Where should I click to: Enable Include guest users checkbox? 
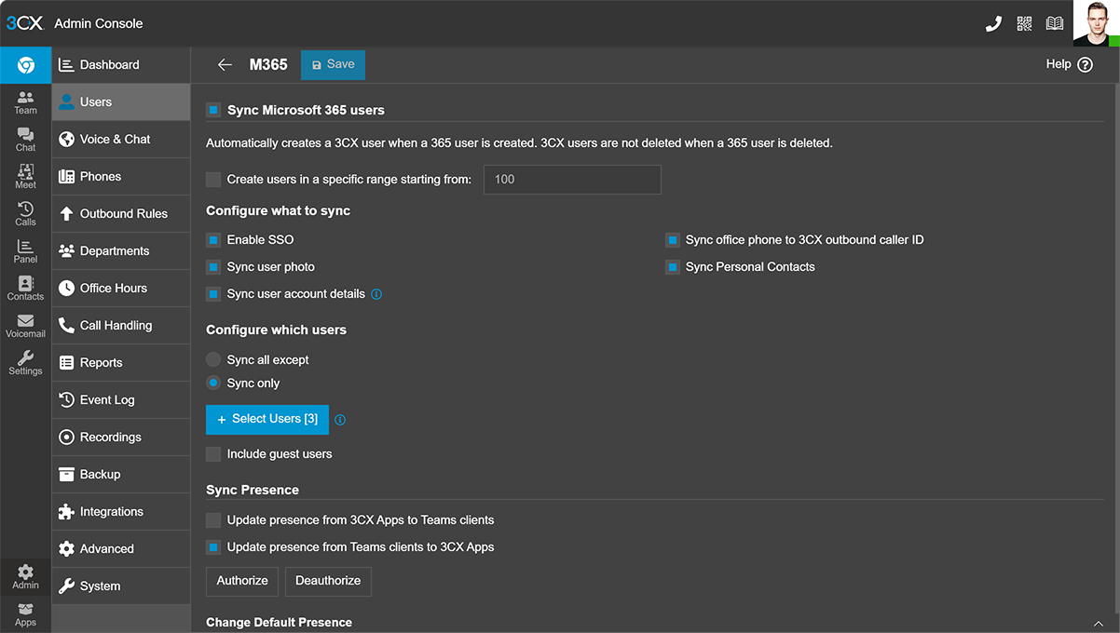click(213, 454)
